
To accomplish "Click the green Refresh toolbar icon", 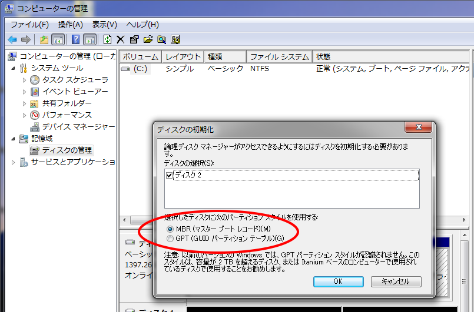I will click(x=107, y=39).
